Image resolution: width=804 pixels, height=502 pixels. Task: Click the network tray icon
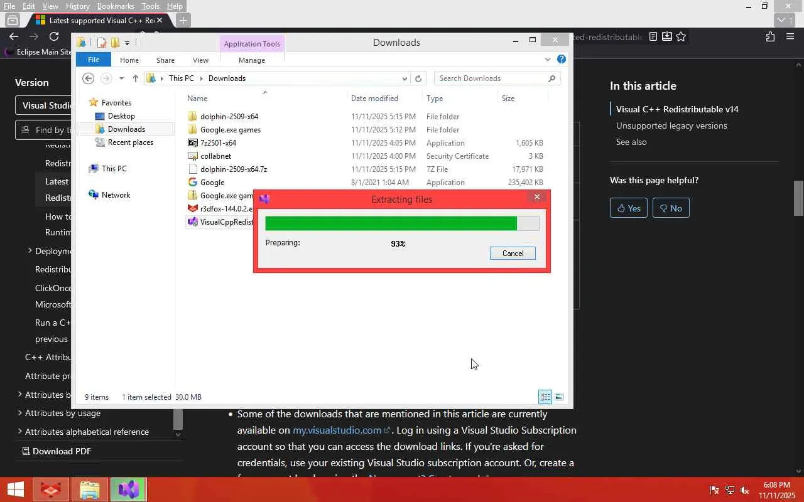tap(729, 490)
